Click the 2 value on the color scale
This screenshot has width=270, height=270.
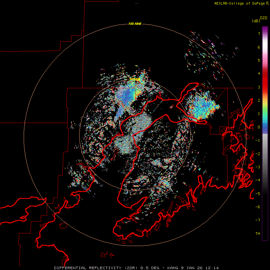coord(259,100)
